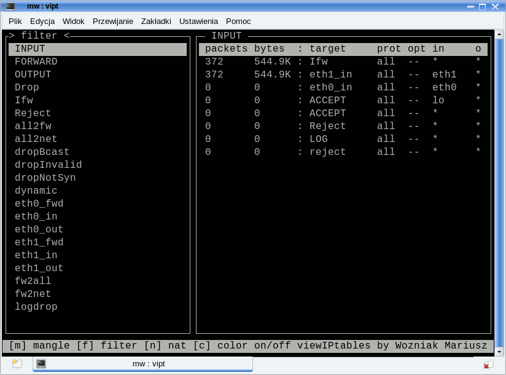Open the Plik menu
Viewport: 506px width, 375px height.
[15, 21]
